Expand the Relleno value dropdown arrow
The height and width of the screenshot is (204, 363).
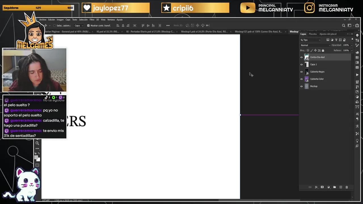coord(352,50)
